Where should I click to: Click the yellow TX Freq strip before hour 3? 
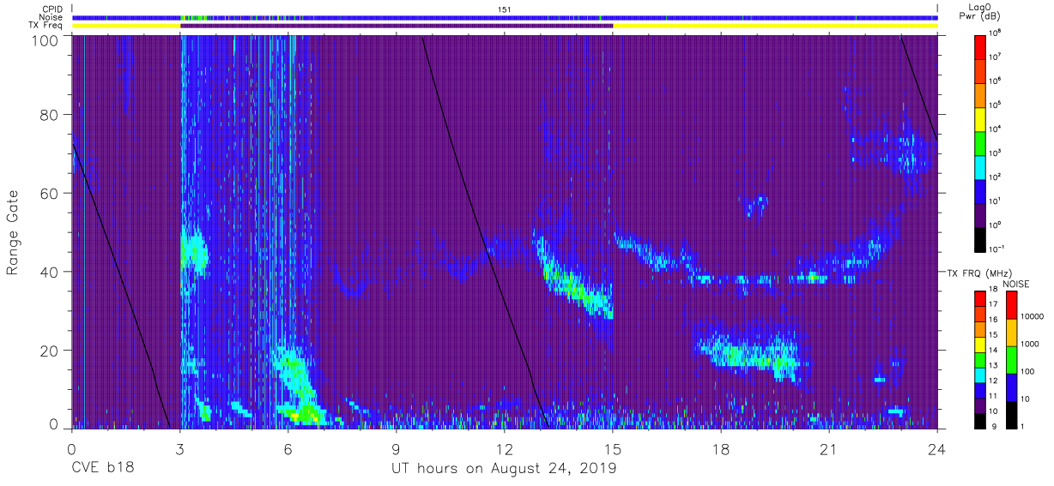point(126,26)
